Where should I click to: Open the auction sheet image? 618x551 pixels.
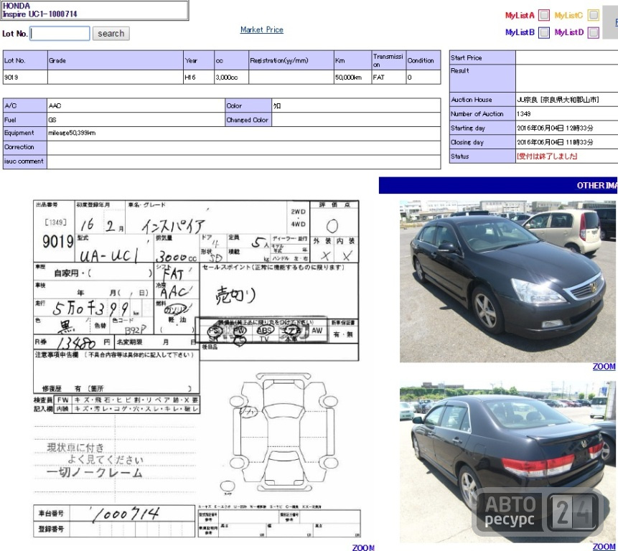196,369
